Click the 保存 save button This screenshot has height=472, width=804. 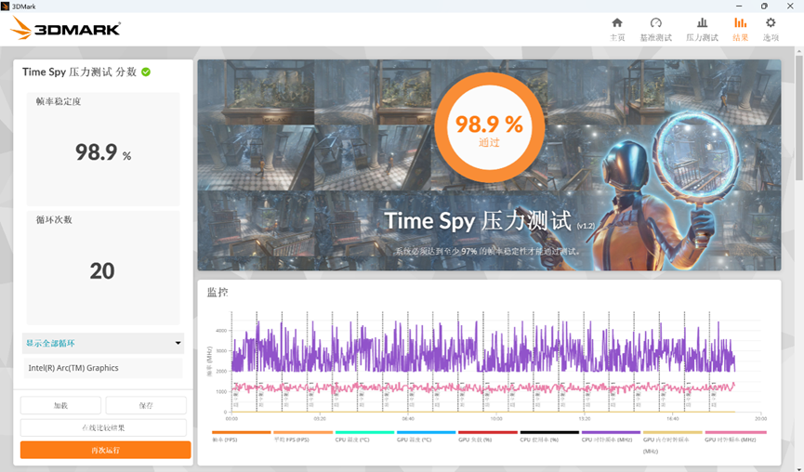pyautogui.click(x=146, y=405)
